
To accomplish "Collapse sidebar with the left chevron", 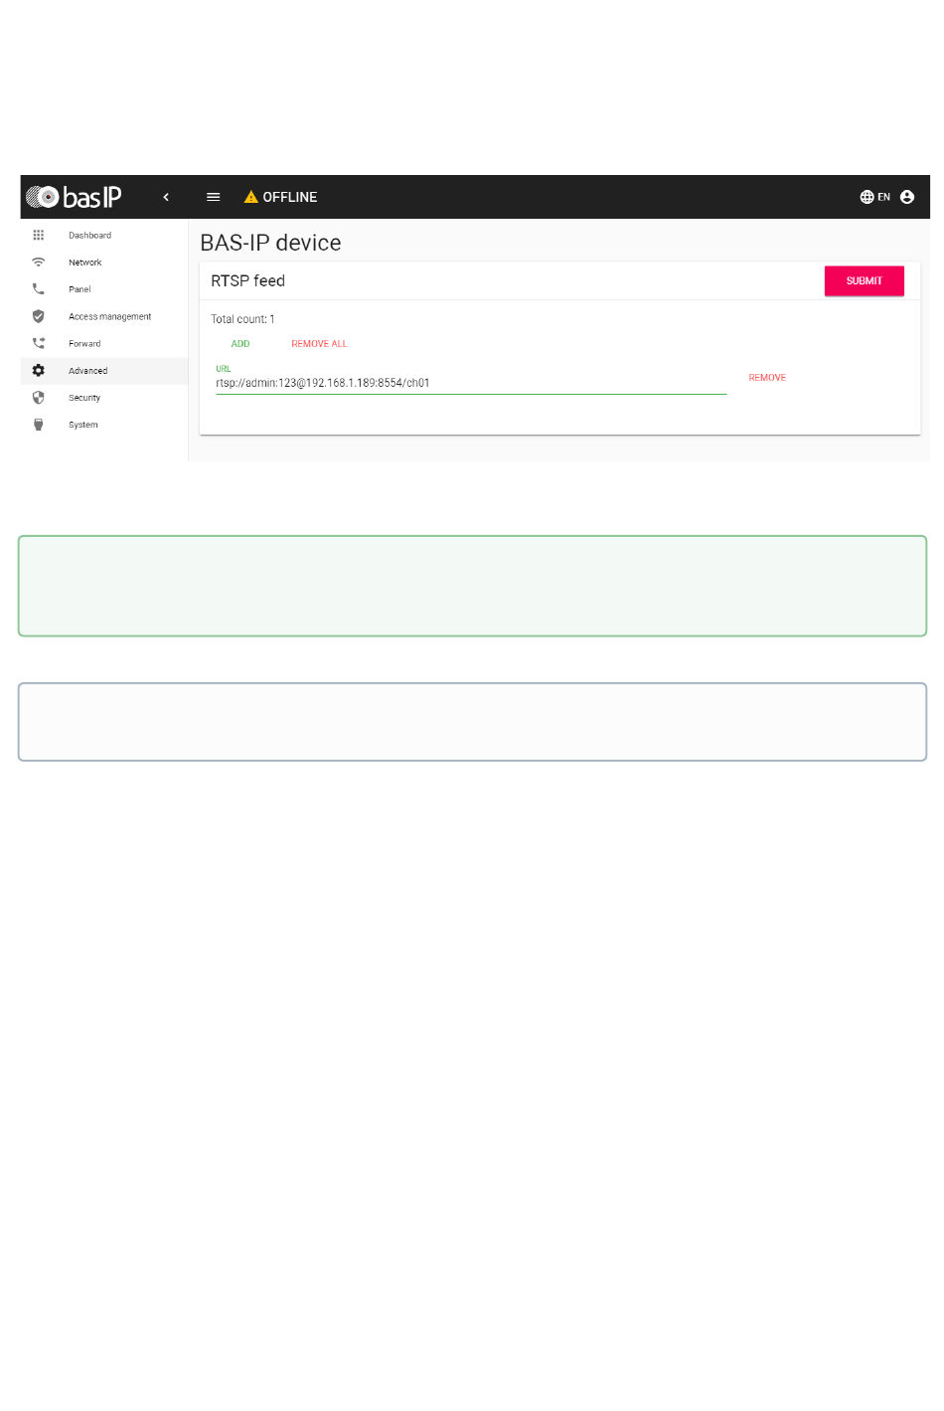I will (166, 197).
